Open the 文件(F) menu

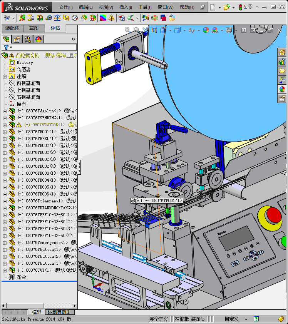tap(65, 7)
